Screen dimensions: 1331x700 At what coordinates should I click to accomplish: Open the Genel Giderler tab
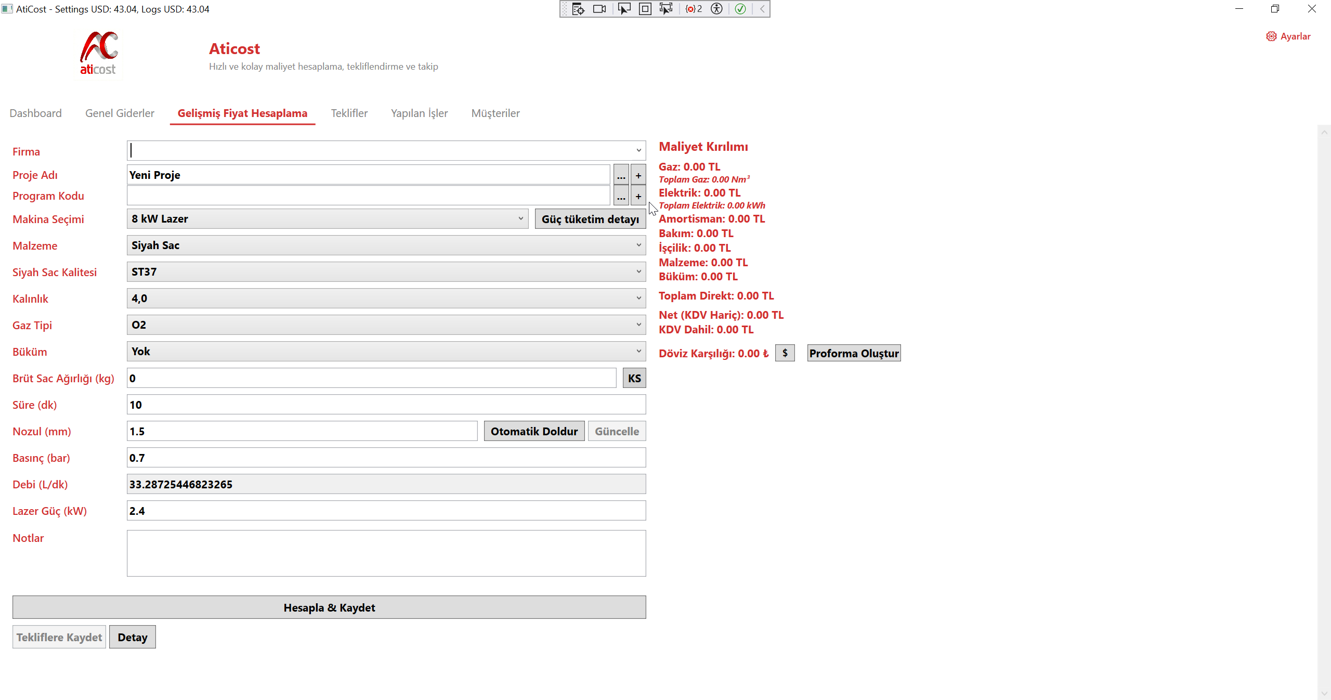pos(120,113)
